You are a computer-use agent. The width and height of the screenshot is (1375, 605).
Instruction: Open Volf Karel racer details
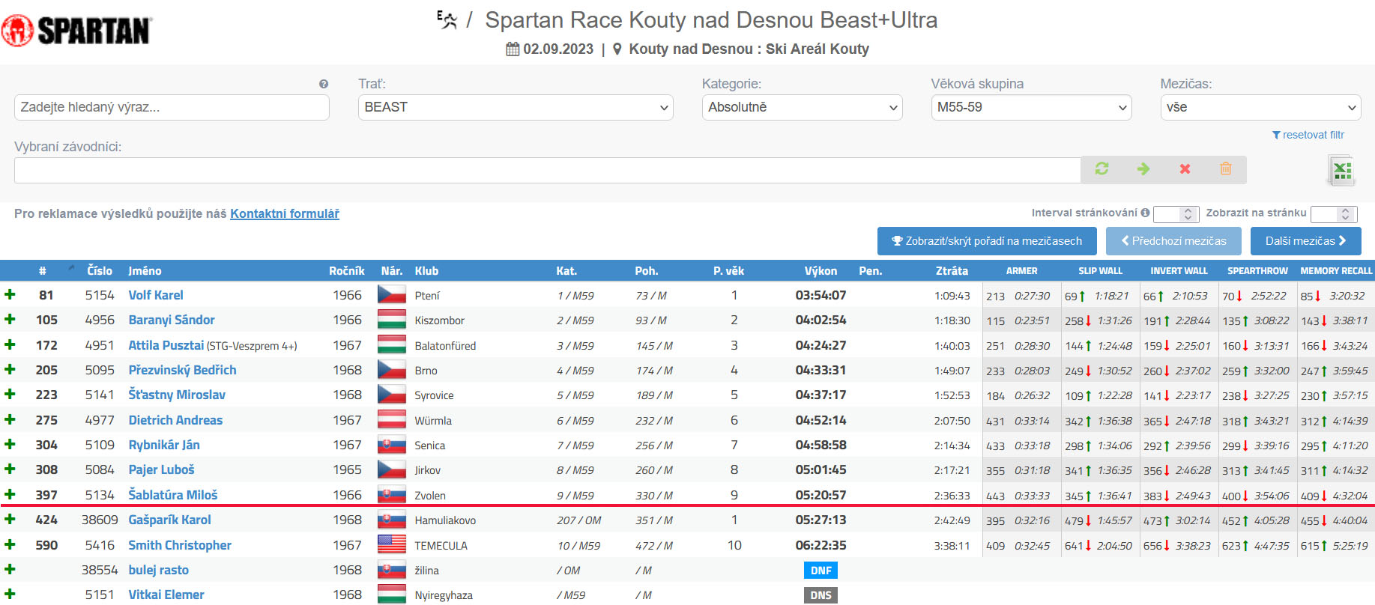point(156,295)
